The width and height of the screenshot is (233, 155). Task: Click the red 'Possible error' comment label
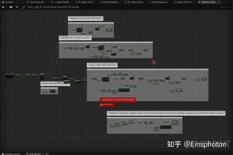117,99
